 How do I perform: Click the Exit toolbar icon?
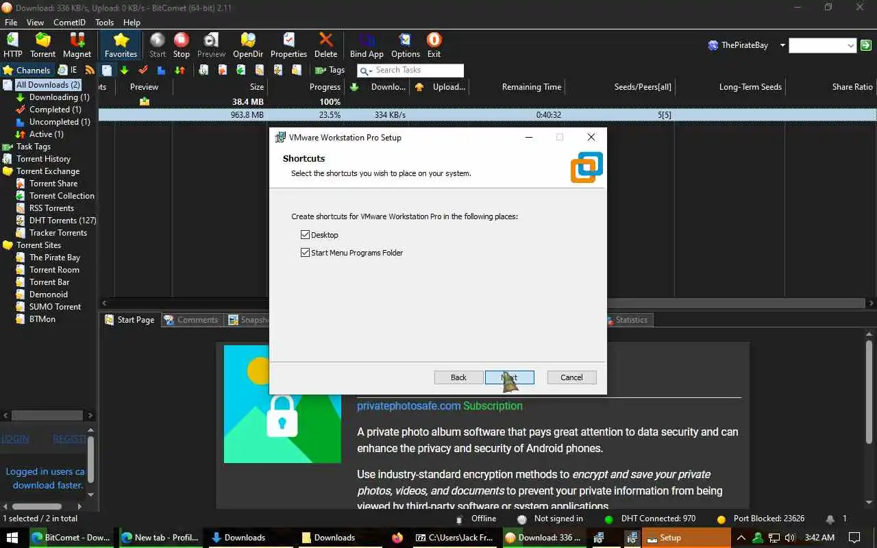click(434, 45)
